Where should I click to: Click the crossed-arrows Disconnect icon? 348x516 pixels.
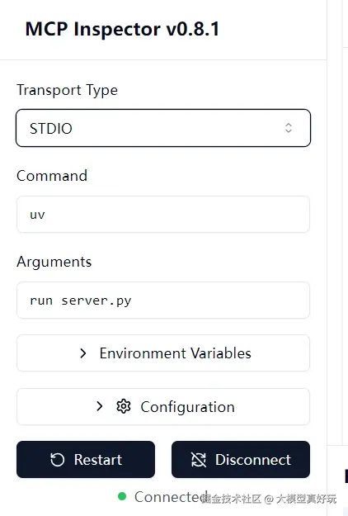(x=199, y=460)
